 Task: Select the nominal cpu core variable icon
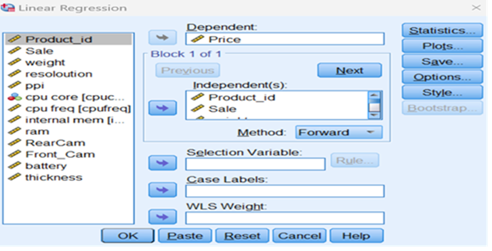(x=14, y=97)
